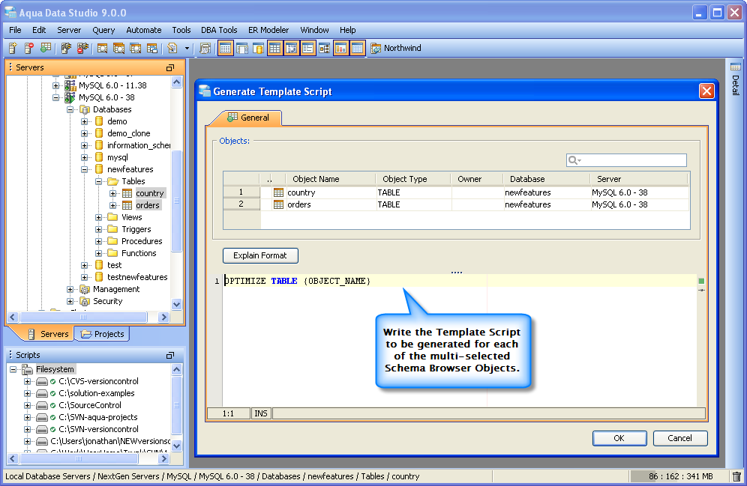Viewport: 747px width, 486px height.
Task: Click the database cylinder toolbar icon
Action: click(x=258, y=48)
